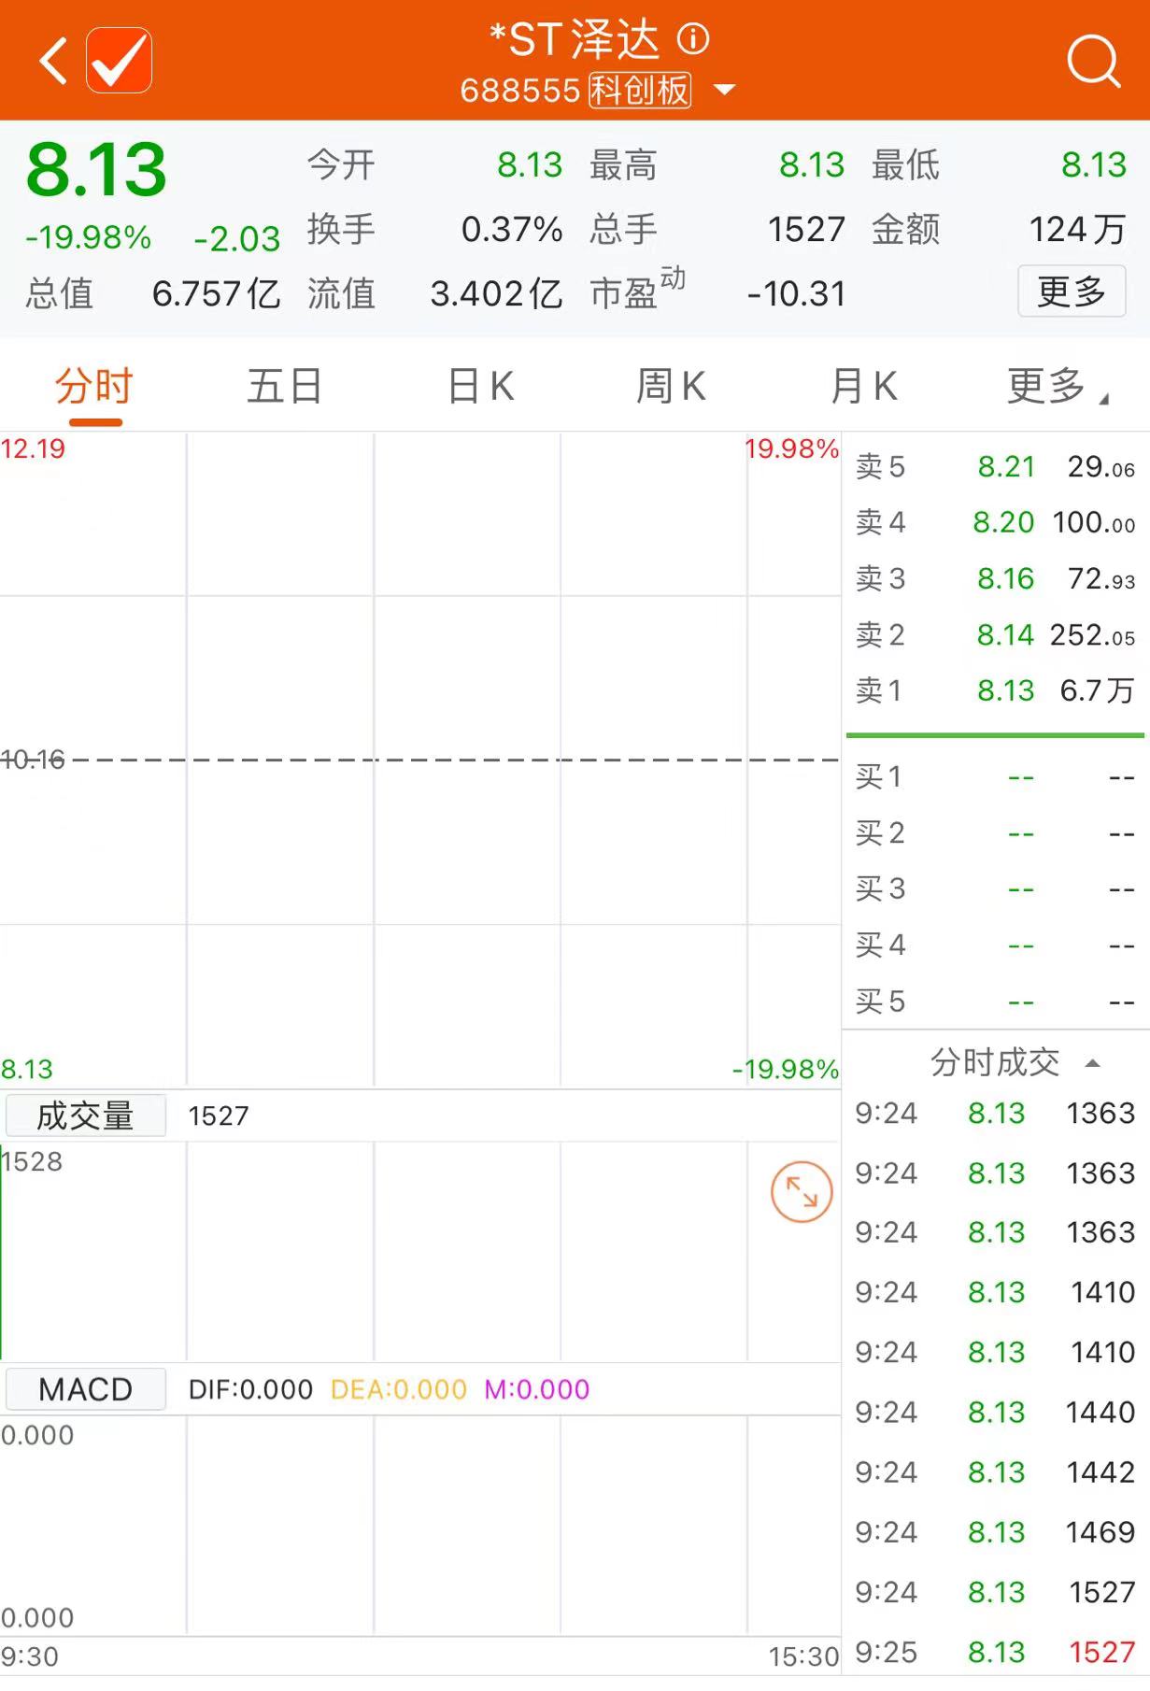Open the 周K chart tab
The image size is (1150, 1691).
tap(670, 386)
